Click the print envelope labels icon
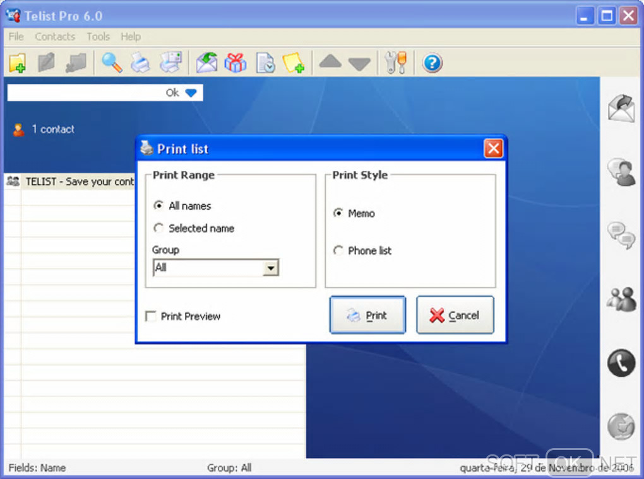The image size is (644, 479). point(171,63)
